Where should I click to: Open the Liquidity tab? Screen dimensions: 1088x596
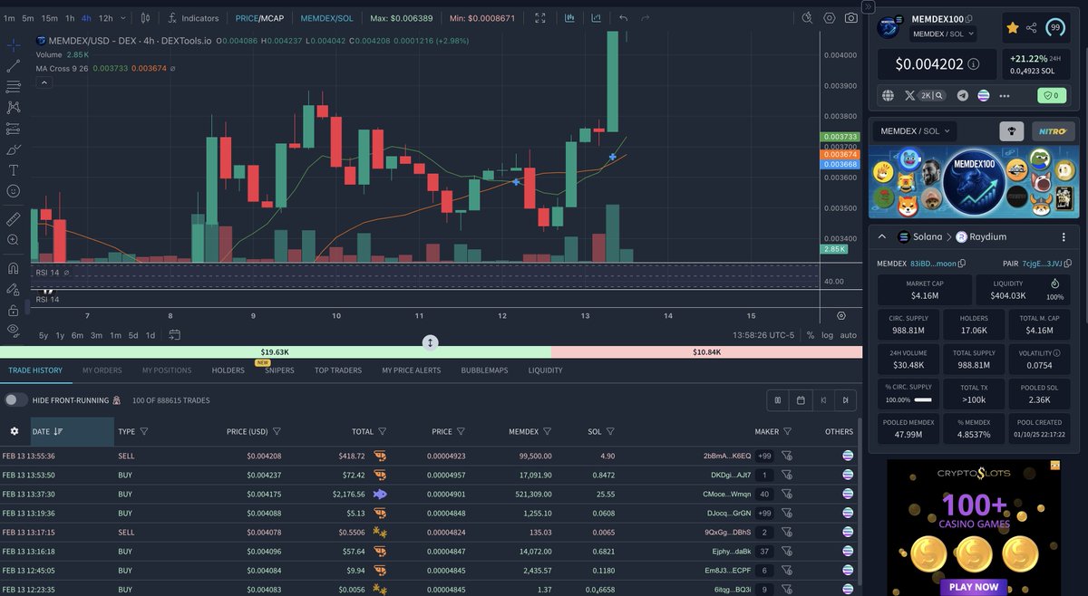click(x=545, y=370)
